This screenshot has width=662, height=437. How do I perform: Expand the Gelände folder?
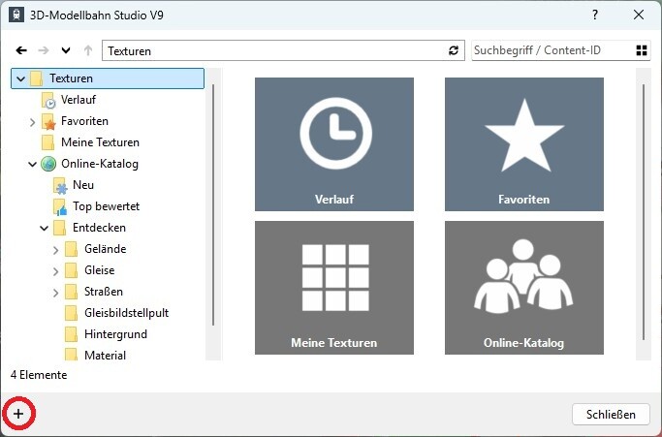tap(55, 250)
